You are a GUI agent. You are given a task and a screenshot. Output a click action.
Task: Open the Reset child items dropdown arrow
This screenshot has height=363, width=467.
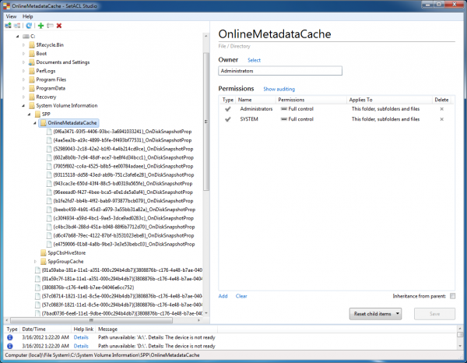[x=397, y=314]
